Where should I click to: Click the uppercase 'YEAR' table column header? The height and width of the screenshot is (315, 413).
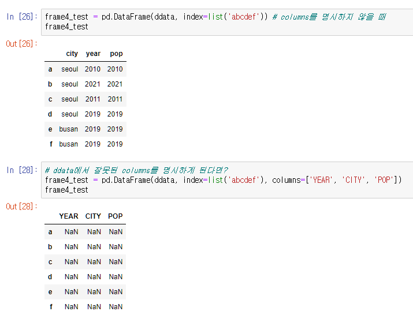[69, 216]
